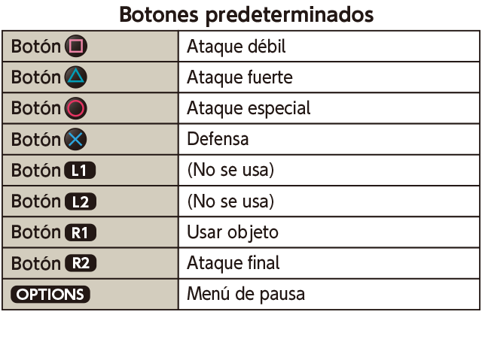Select the Usar objeto cell
482x348 pixels.
tap(329, 232)
